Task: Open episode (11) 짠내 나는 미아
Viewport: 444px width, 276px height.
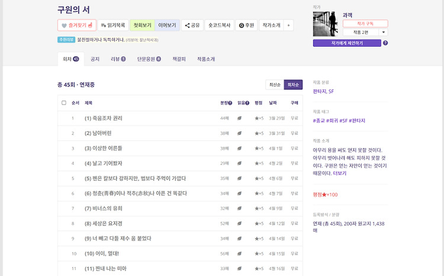Action: click(105, 268)
